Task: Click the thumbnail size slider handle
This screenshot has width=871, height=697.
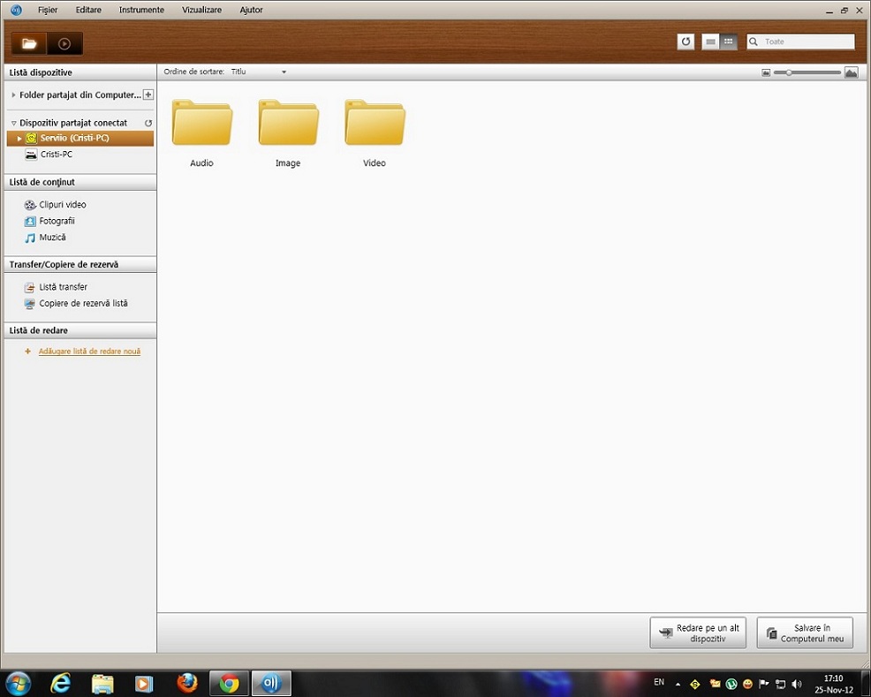Action: pyautogui.click(x=788, y=72)
